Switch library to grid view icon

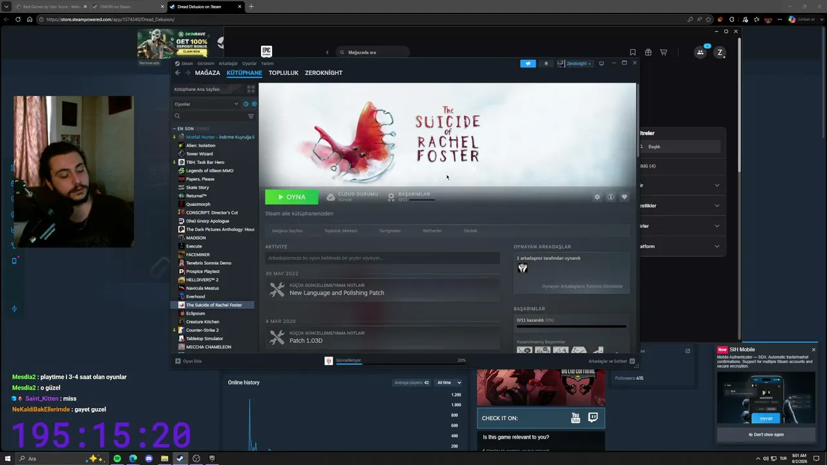251,89
